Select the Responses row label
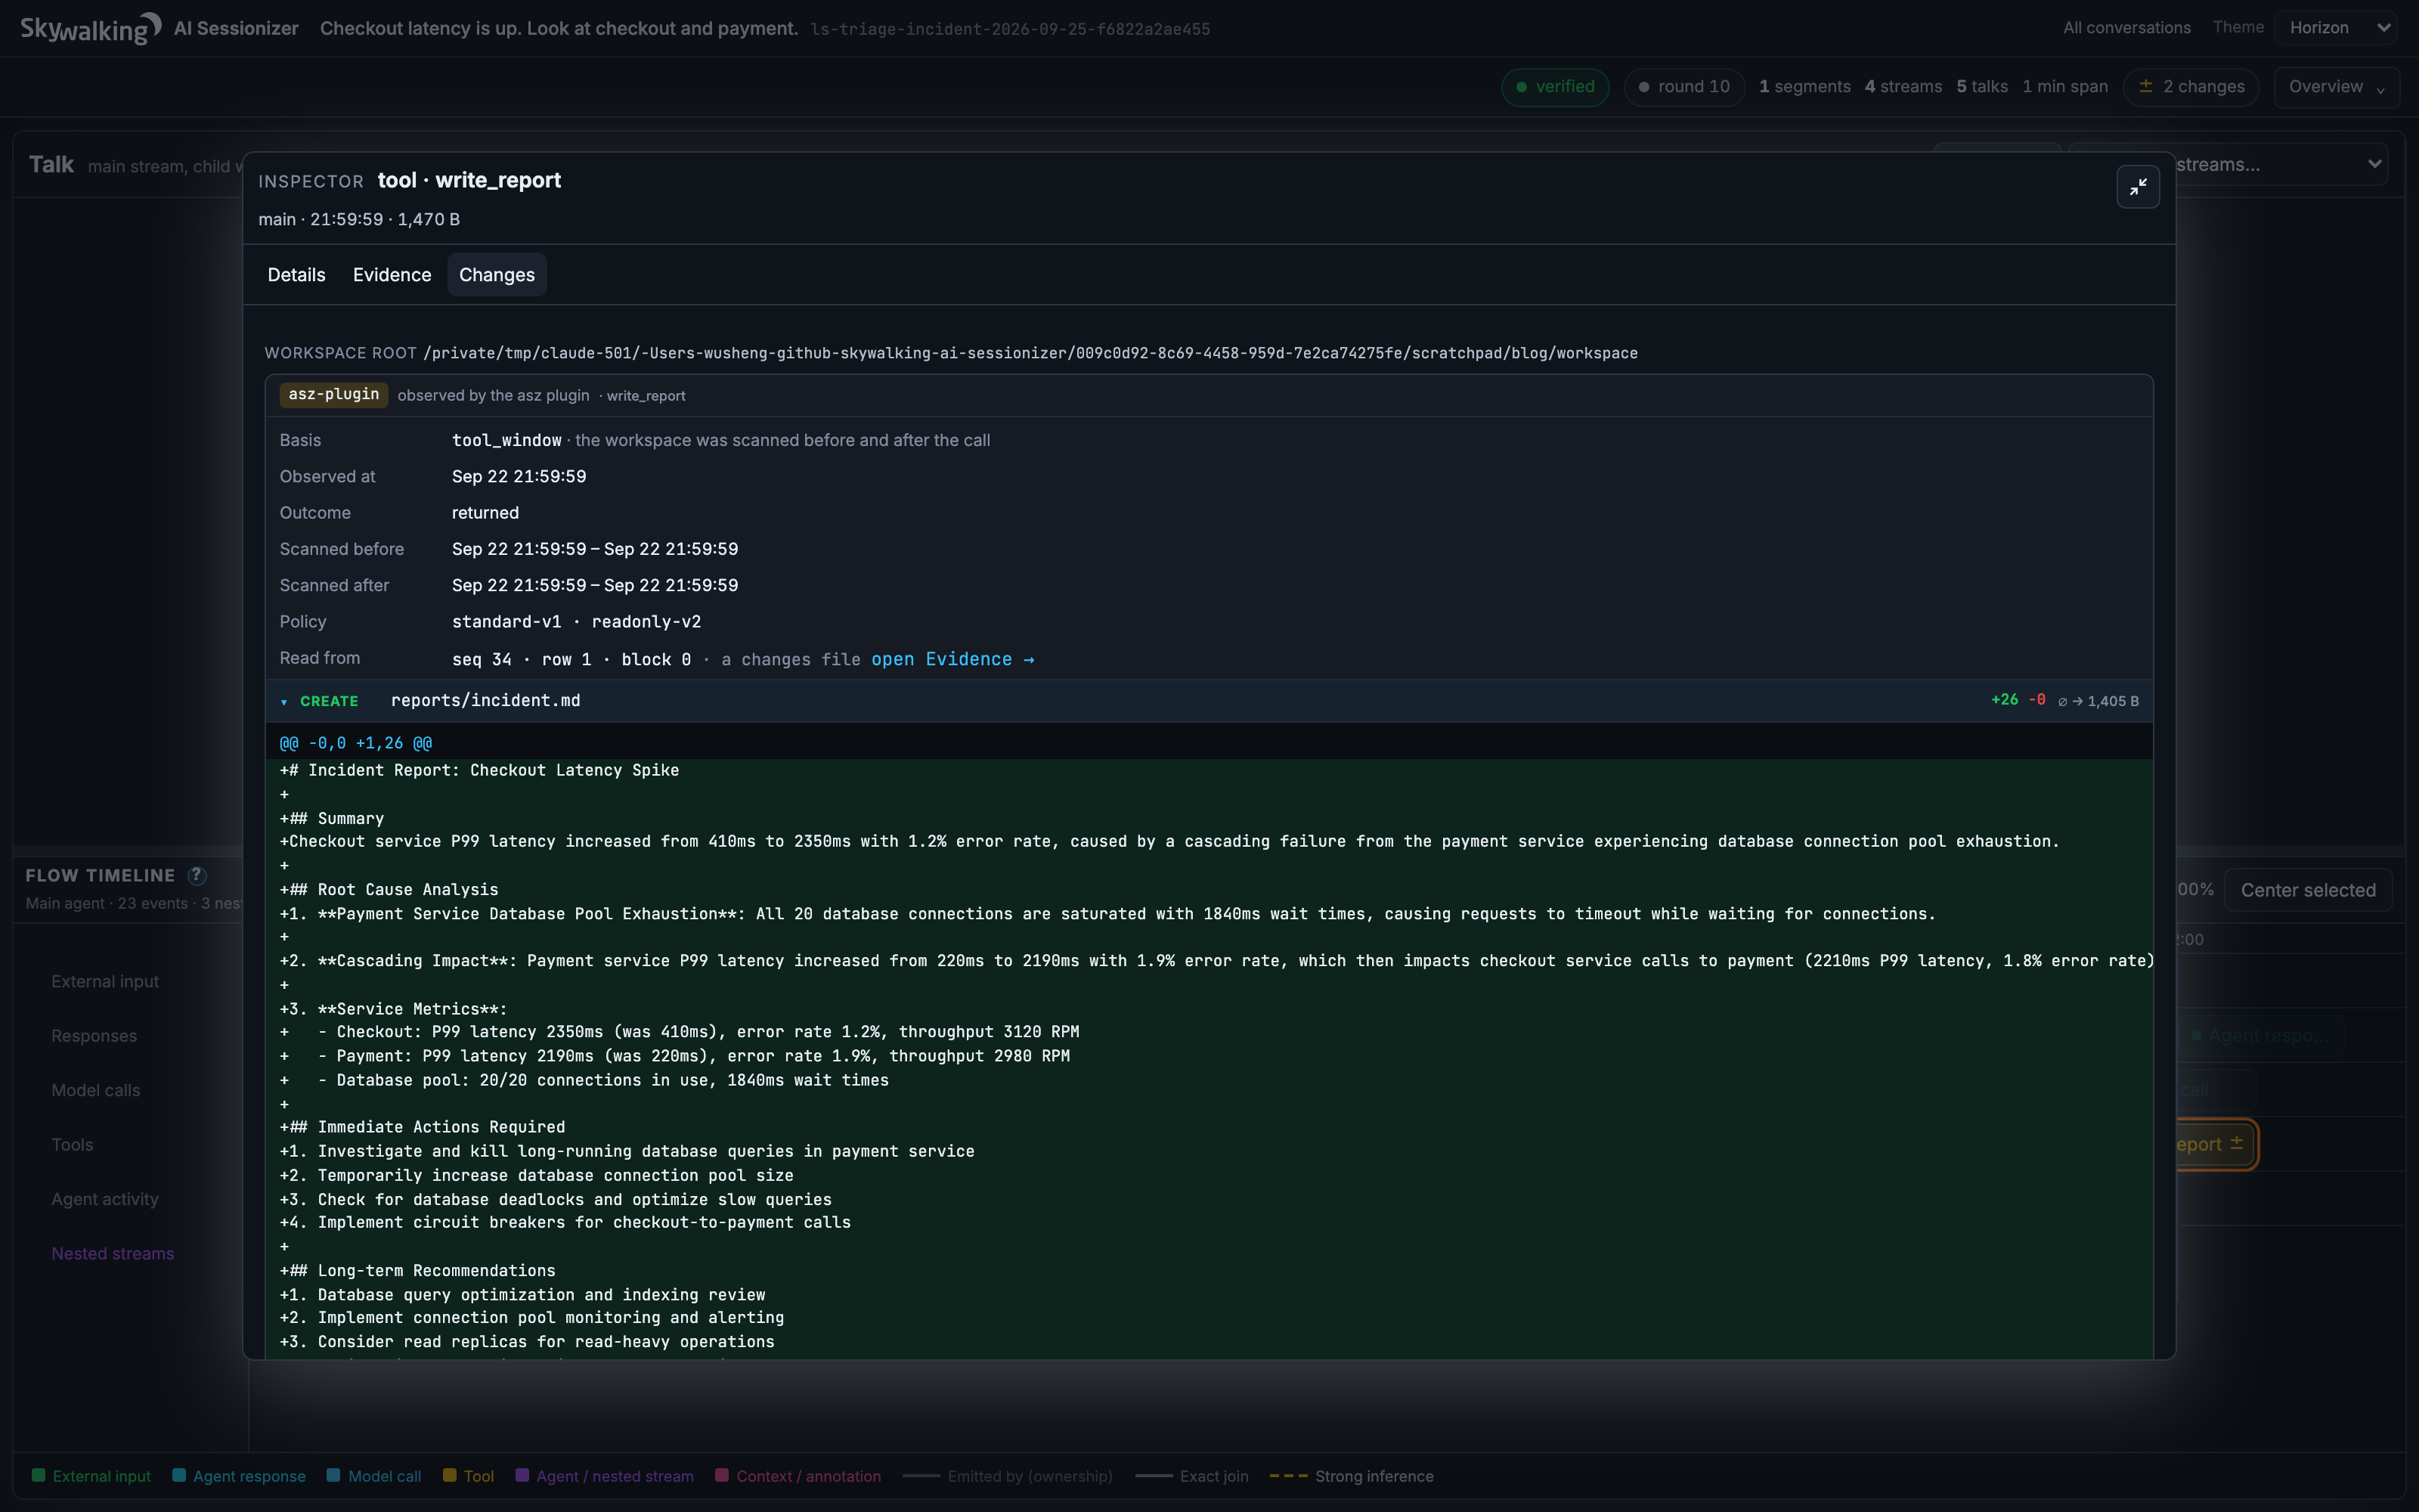 pyautogui.click(x=94, y=1036)
